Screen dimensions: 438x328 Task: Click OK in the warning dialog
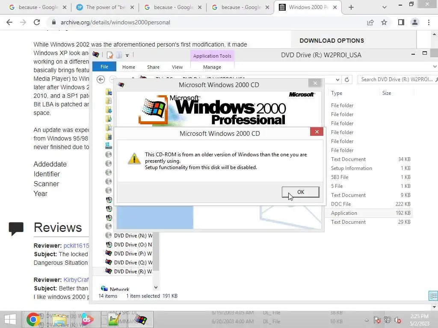pyautogui.click(x=300, y=192)
